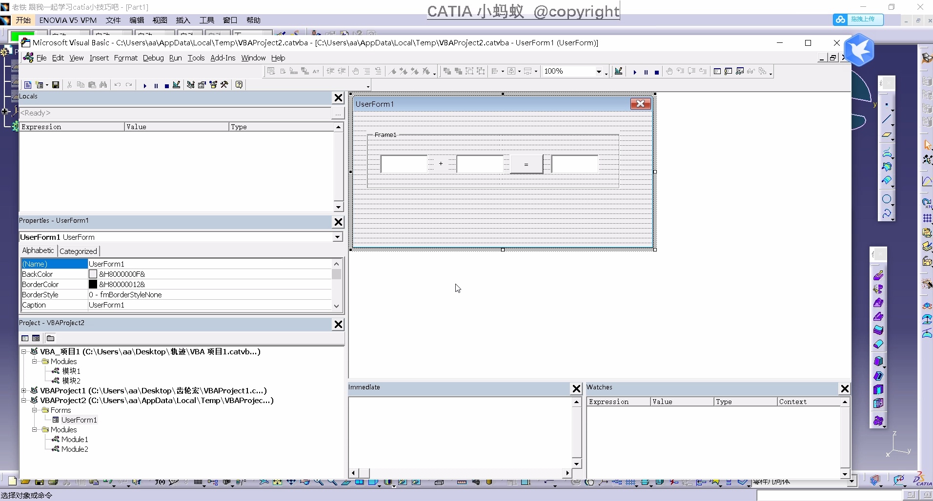Click the first text box in Frame1
933x501 pixels.
coord(404,164)
